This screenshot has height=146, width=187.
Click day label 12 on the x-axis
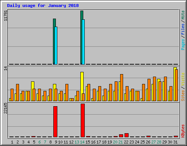pos(71,142)
